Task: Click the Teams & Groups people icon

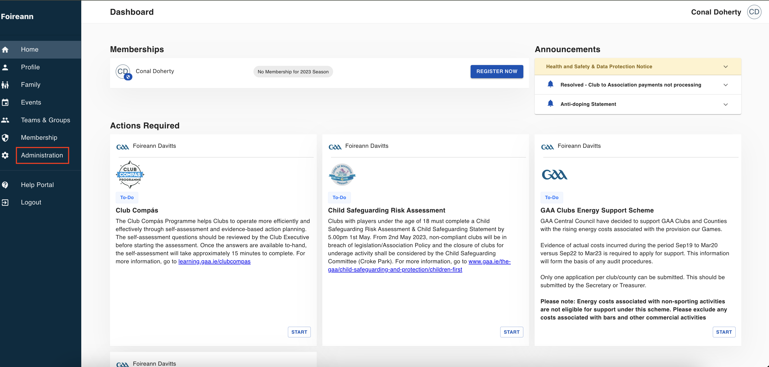Action: click(6, 120)
